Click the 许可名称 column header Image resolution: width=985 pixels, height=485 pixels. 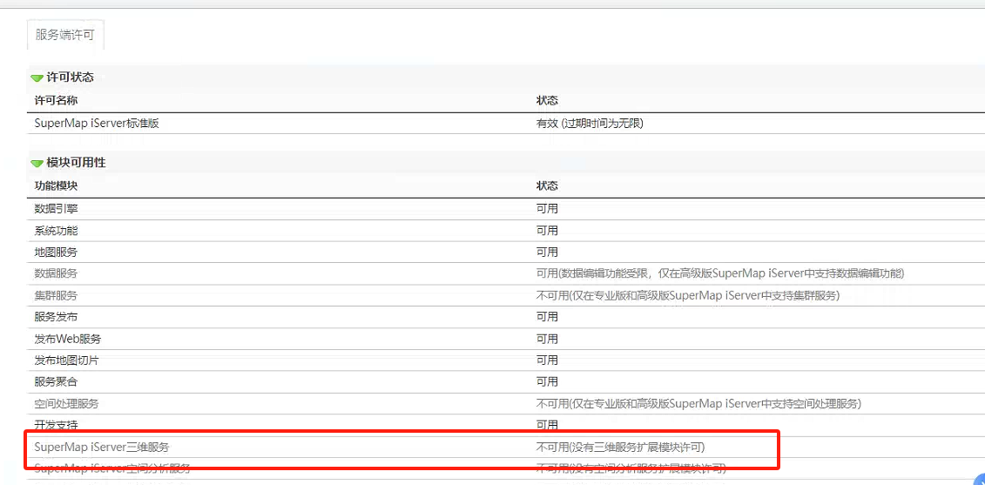click(x=57, y=100)
